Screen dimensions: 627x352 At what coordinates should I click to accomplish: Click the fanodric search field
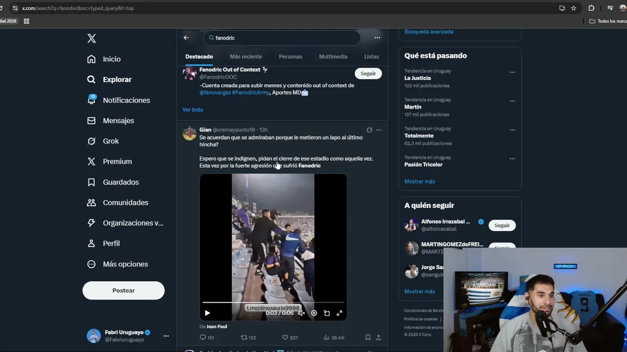[x=282, y=38]
